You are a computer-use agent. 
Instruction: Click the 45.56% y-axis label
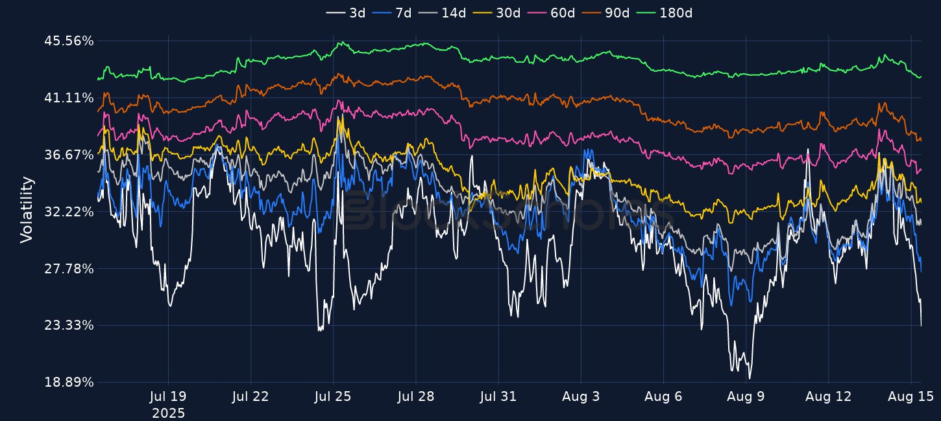[x=69, y=41]
